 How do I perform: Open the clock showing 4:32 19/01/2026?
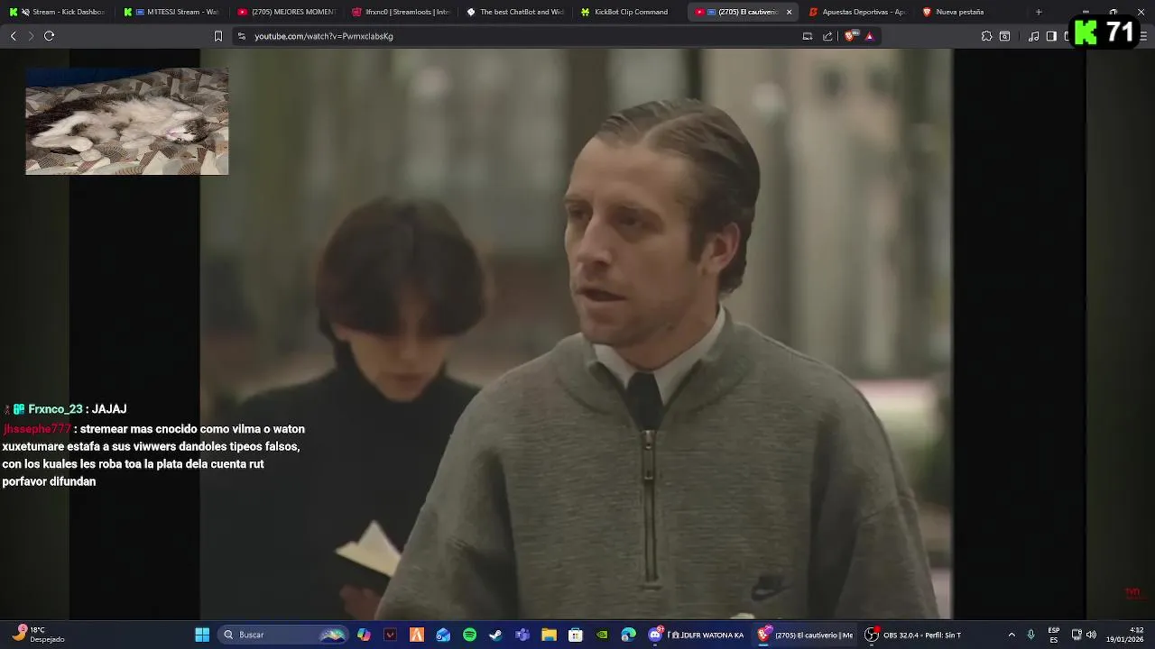1126,635
